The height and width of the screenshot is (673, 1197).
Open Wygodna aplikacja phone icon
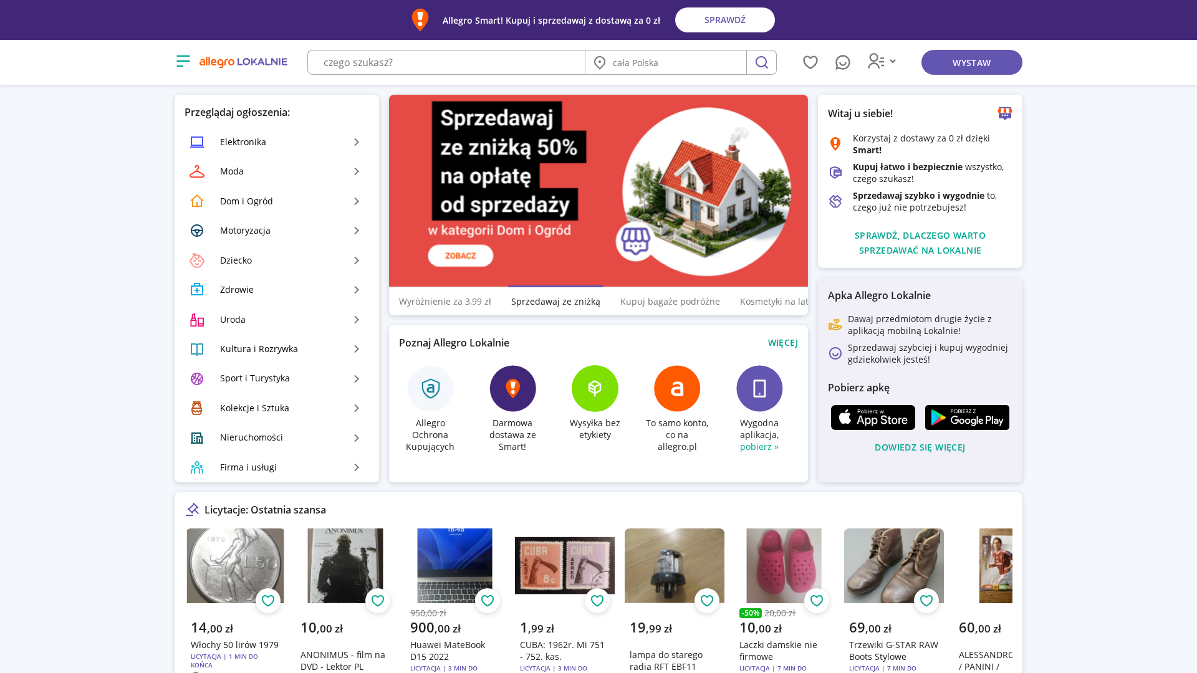coord(759,388)
